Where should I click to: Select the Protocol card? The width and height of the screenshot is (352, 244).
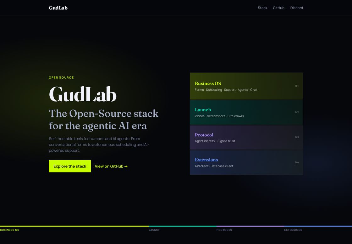pos(246,137)
